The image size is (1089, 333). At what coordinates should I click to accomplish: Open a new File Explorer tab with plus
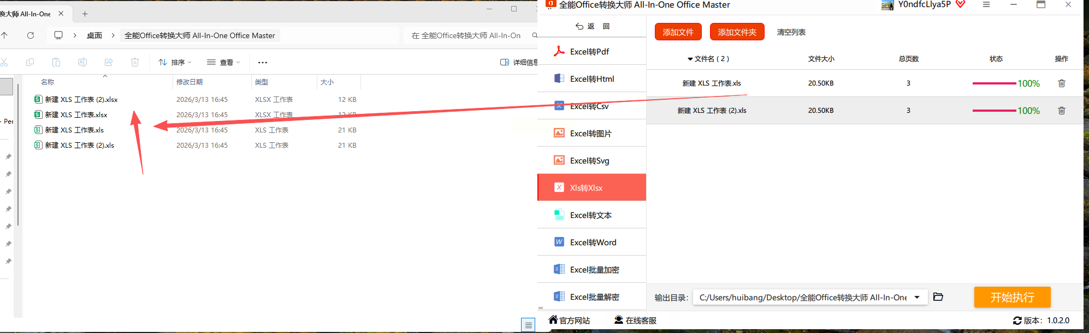[85, 14]
